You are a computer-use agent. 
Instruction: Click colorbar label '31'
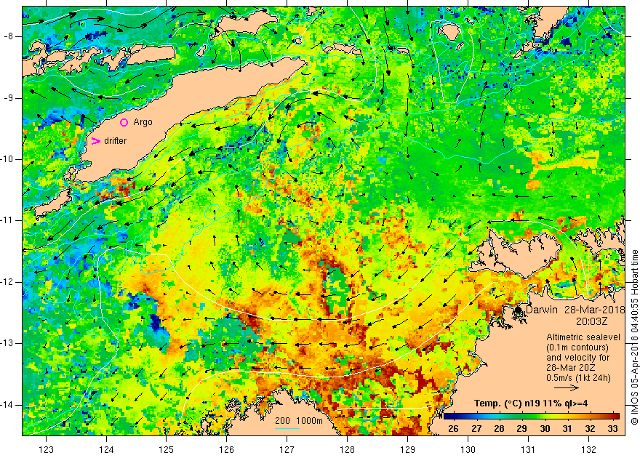pyautogui.click(x=567, y=429)
